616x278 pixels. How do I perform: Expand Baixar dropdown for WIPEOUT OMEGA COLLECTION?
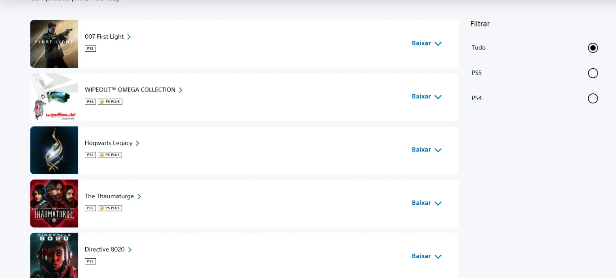426,97
